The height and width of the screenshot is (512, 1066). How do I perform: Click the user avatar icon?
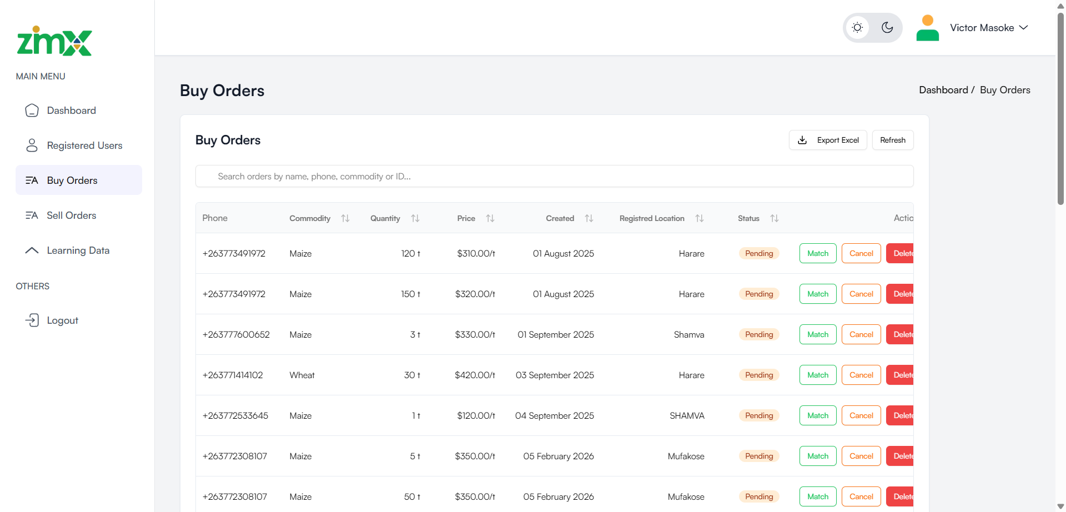coord(927,28)
